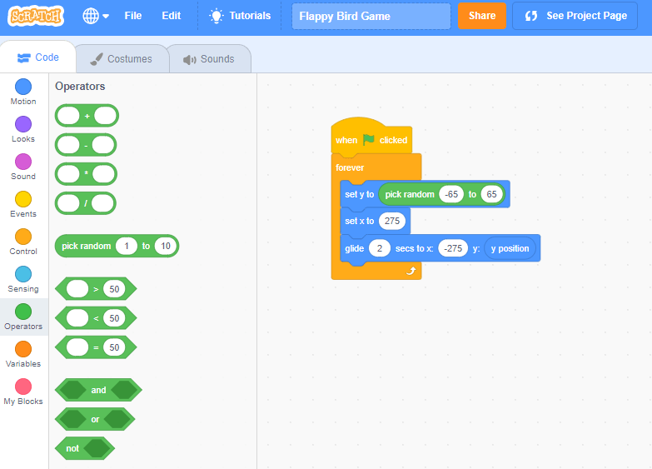Select the Variables category circle
The width and height of the screenshot is (652, 469).
point(23,349)
